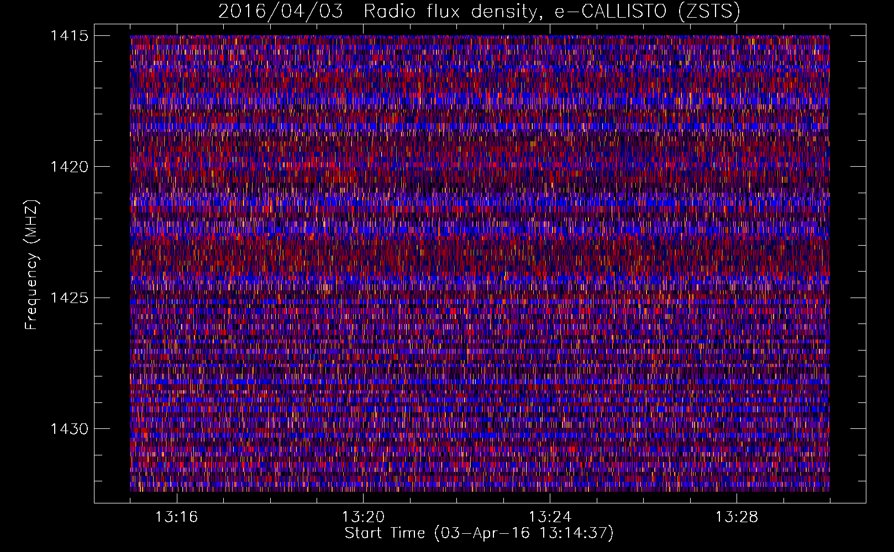Select the 1420 frequency axis label
Image resolution: width=894 pixels, height=552 pixels.
69,167
